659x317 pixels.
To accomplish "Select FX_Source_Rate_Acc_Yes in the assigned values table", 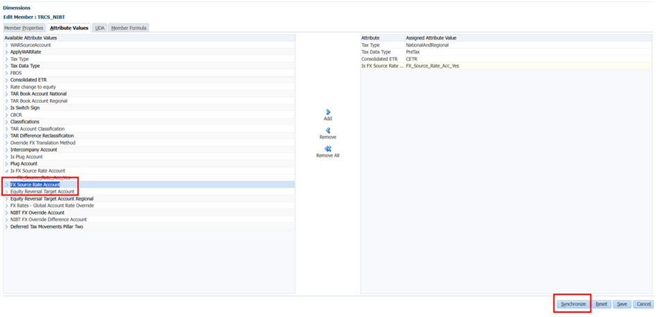I will coord(432,66).
